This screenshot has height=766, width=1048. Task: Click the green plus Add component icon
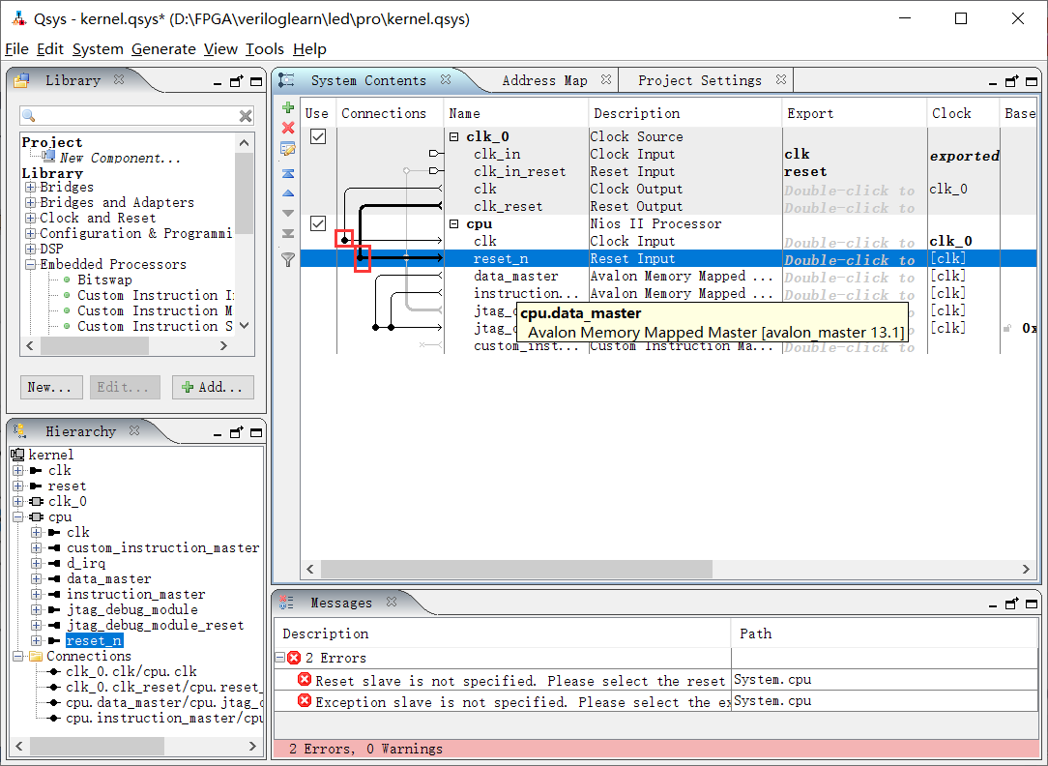pos(288,107)
